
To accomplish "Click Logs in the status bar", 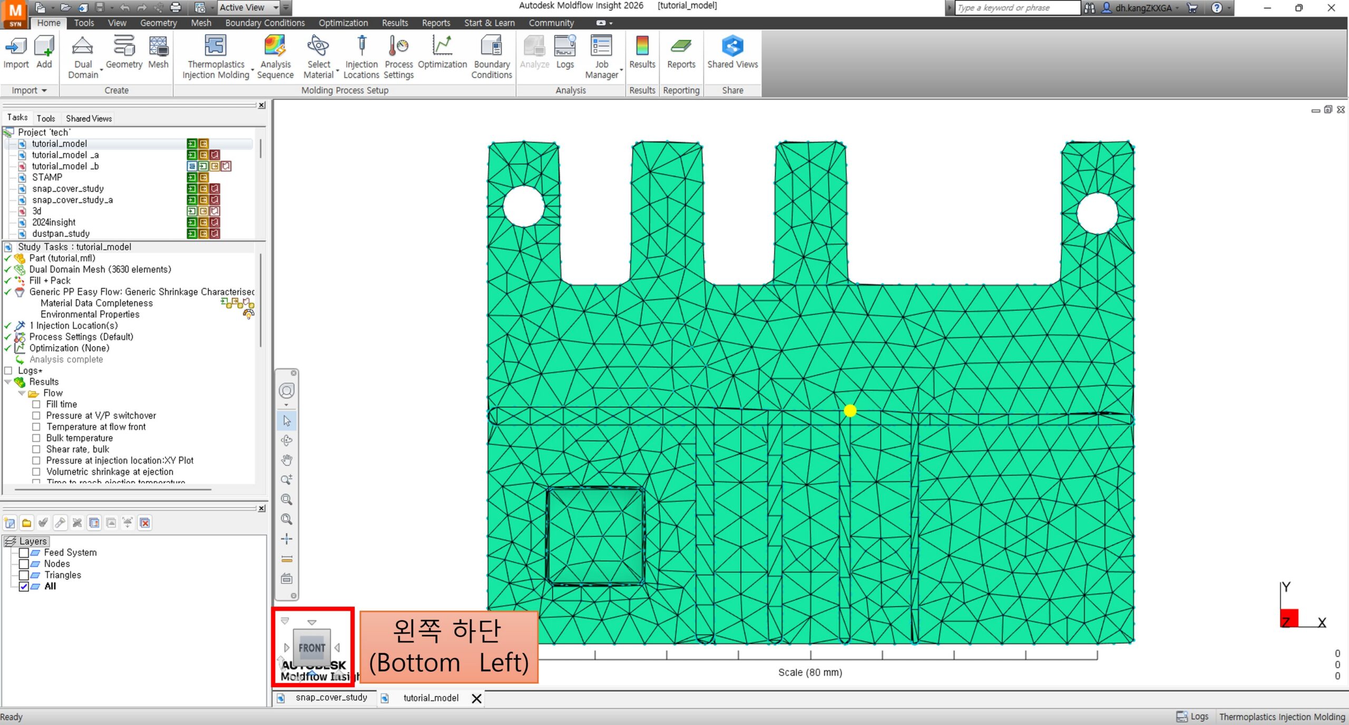I will click(x=1194, y=717).
